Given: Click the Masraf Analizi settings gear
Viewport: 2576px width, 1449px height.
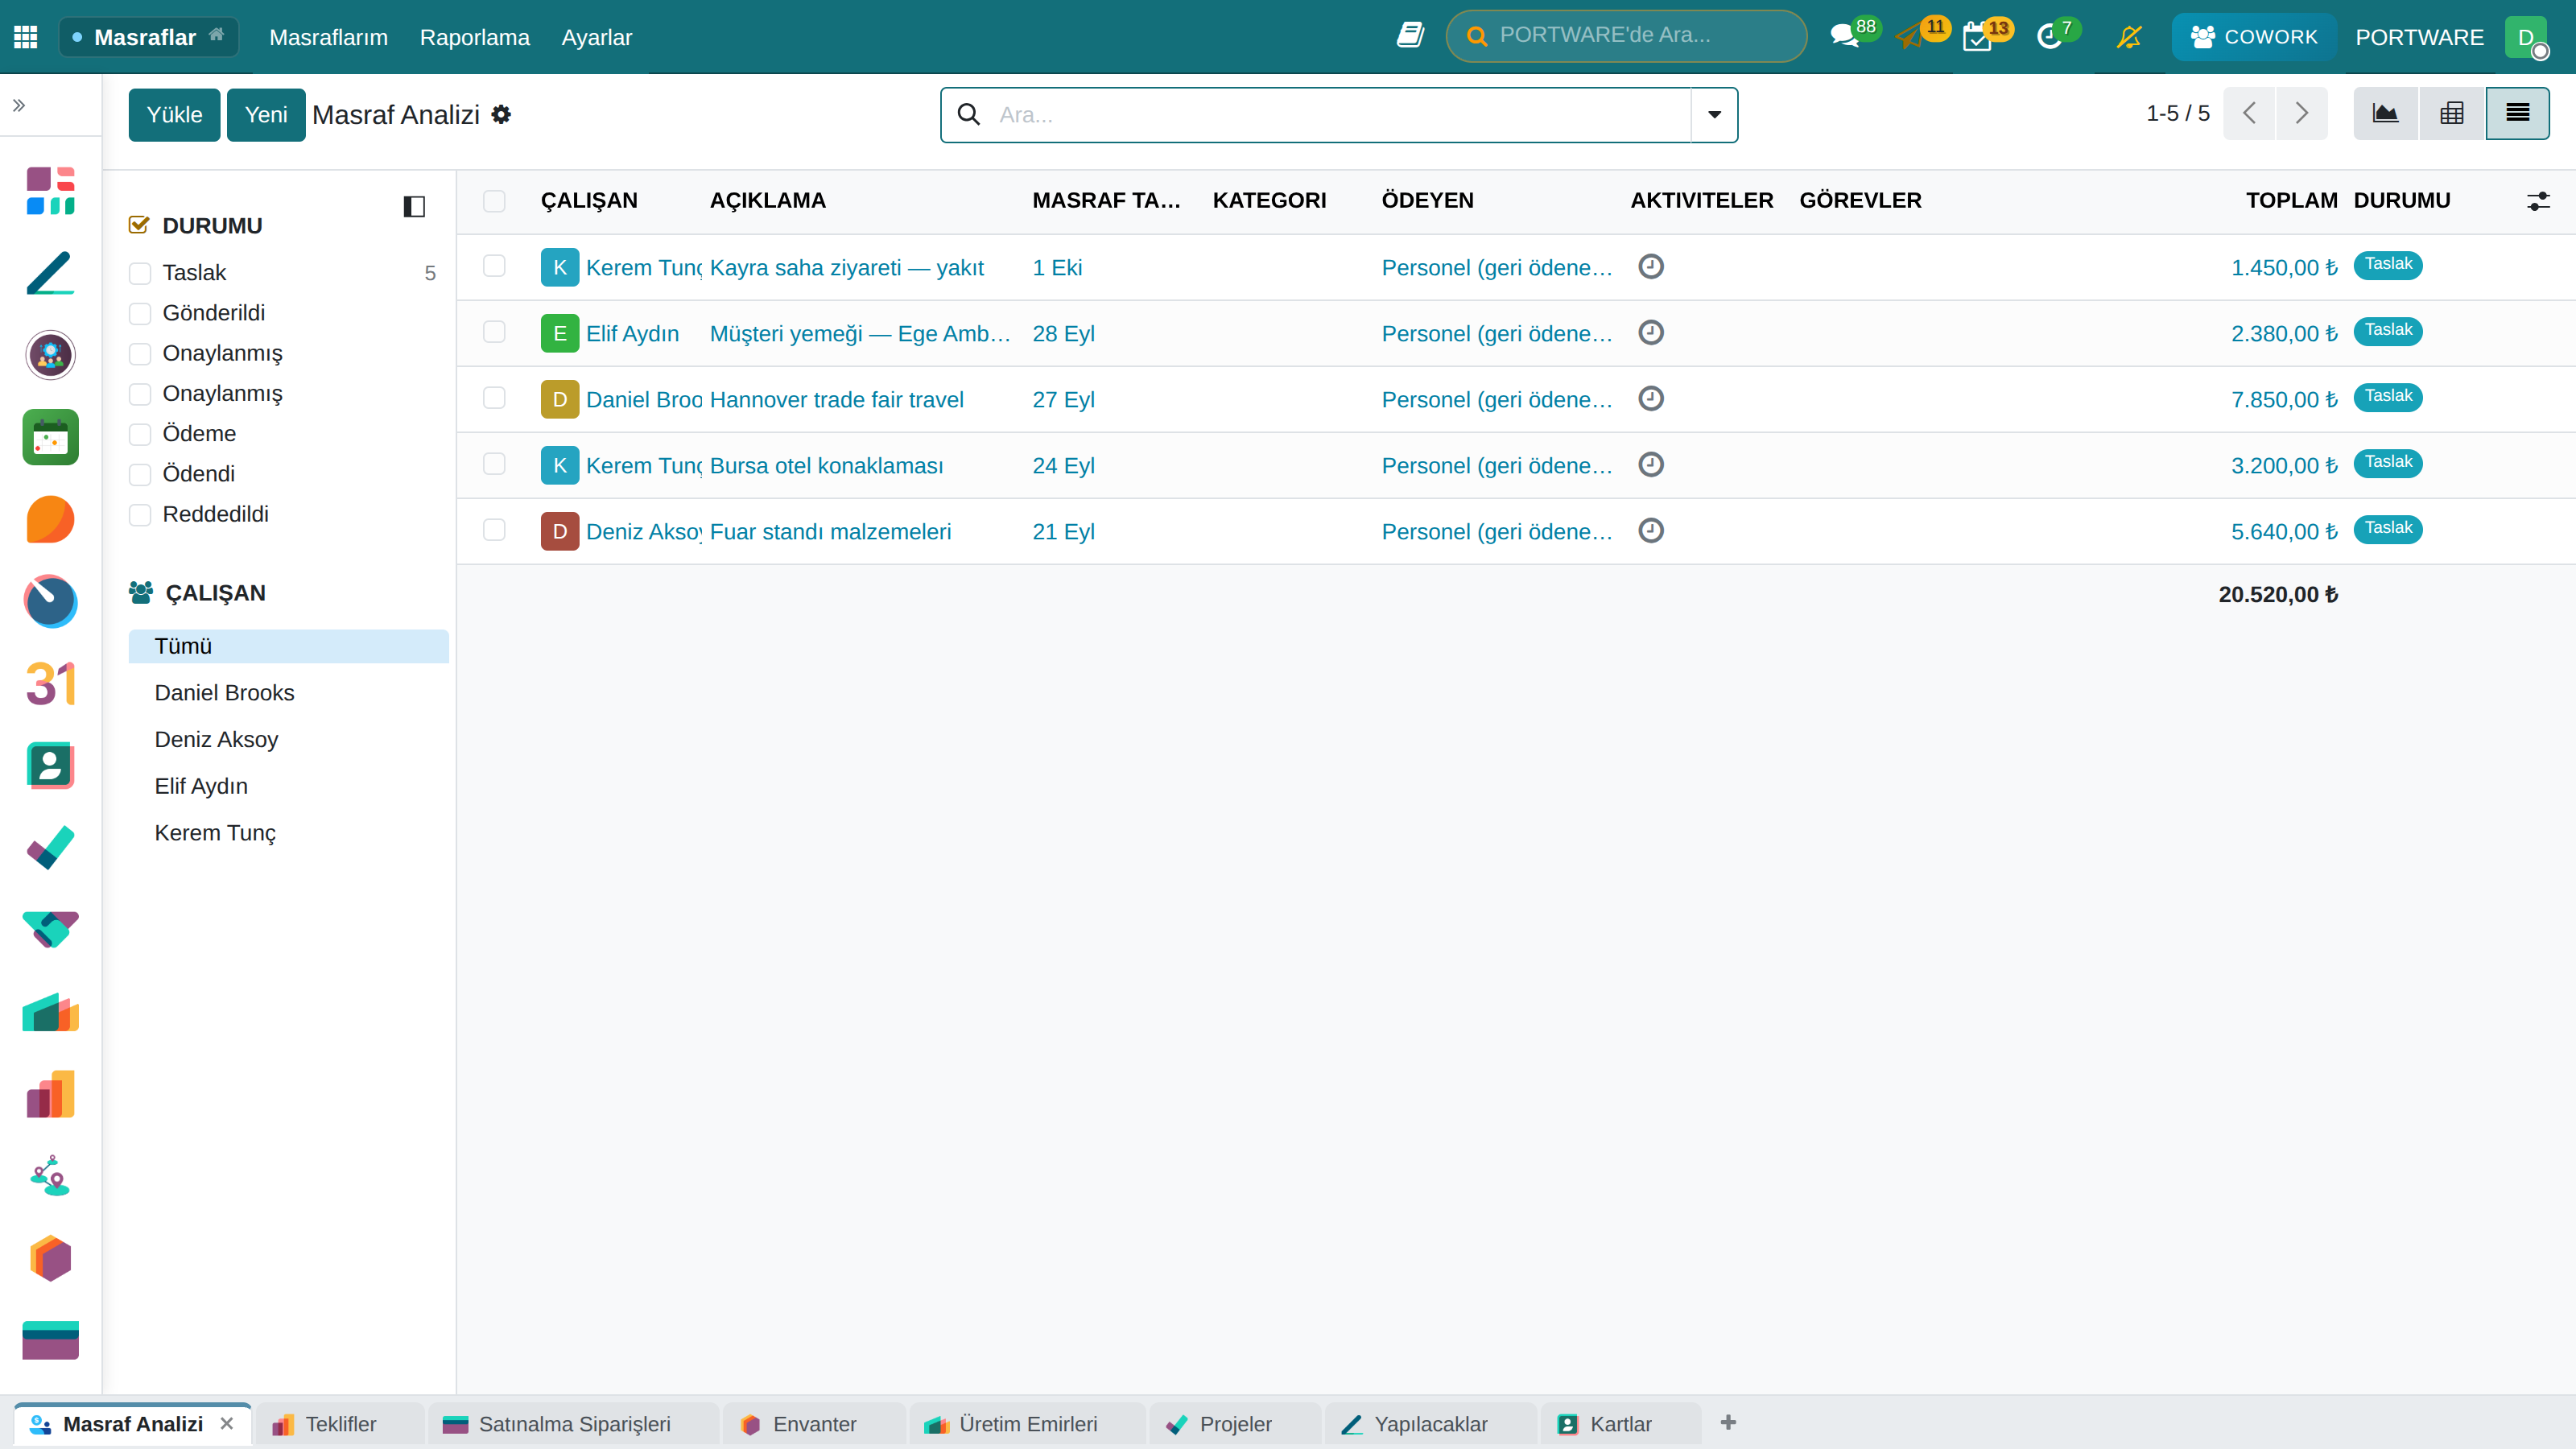Looking at the screenshot, I should (x=501, y=114).
